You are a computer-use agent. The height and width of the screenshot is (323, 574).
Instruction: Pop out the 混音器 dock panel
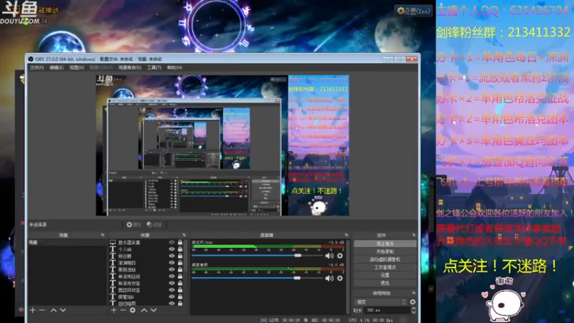coord(347,235)
